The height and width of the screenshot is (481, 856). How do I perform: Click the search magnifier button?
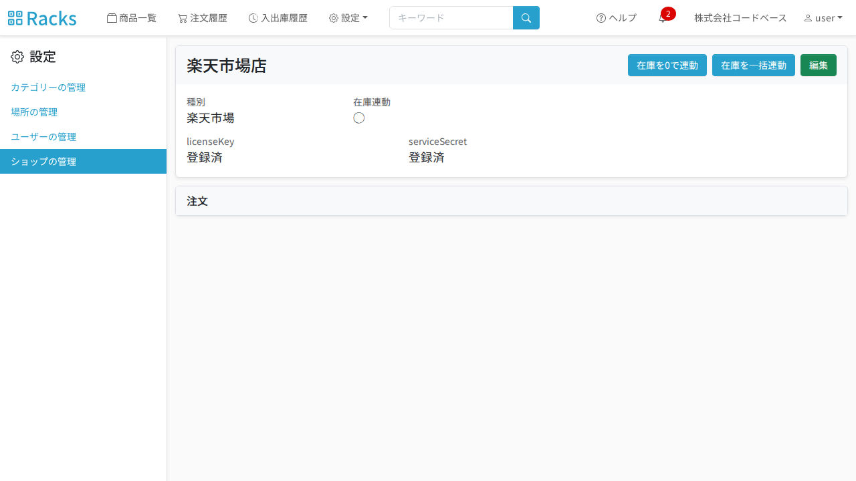coord(526,18)
